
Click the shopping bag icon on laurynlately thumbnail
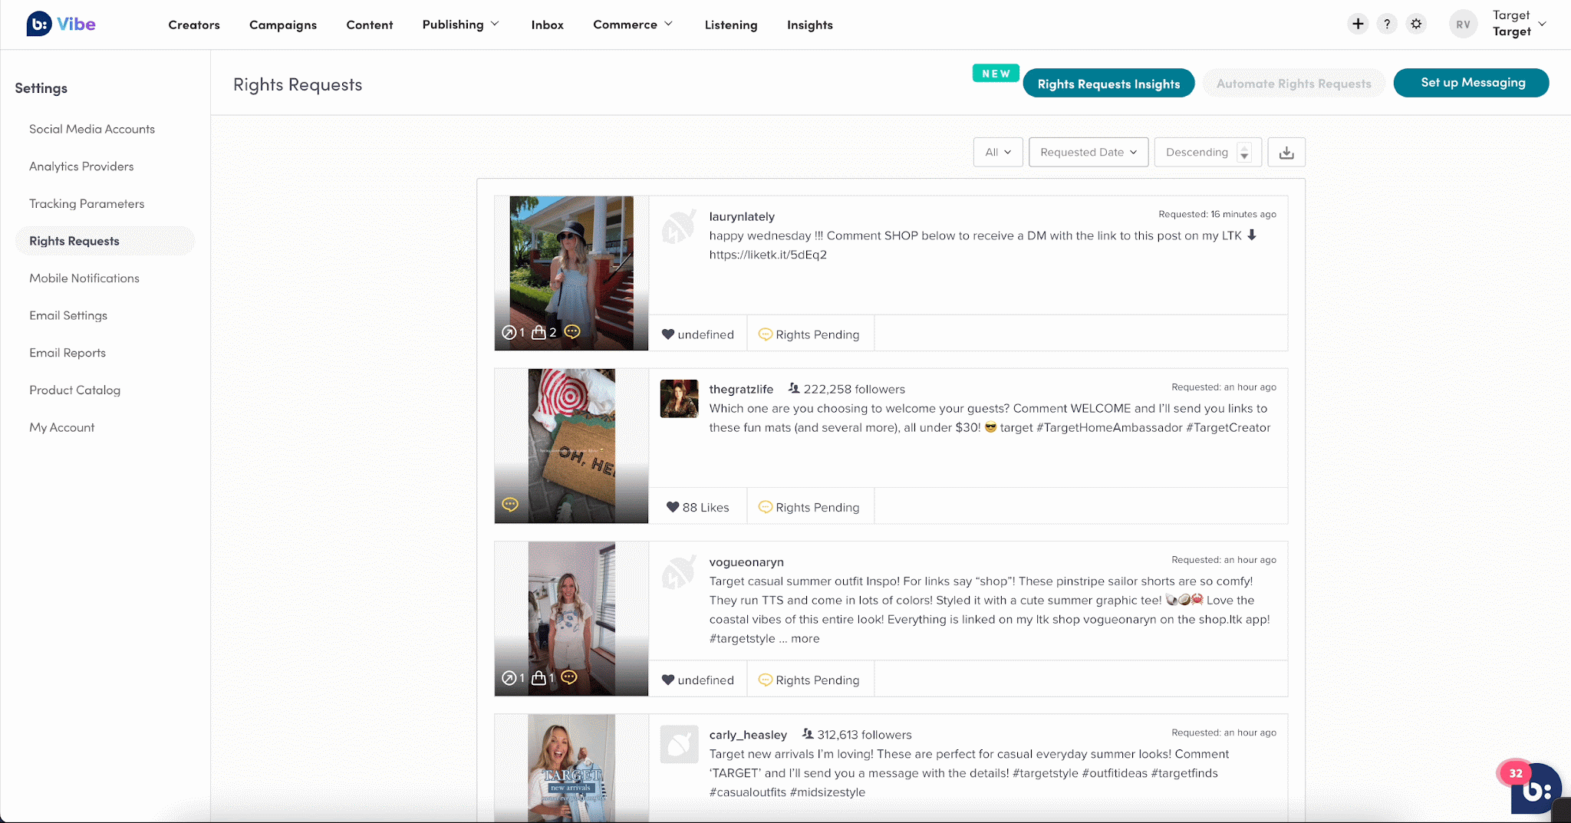pyautogui.click(x=538, y=332)
